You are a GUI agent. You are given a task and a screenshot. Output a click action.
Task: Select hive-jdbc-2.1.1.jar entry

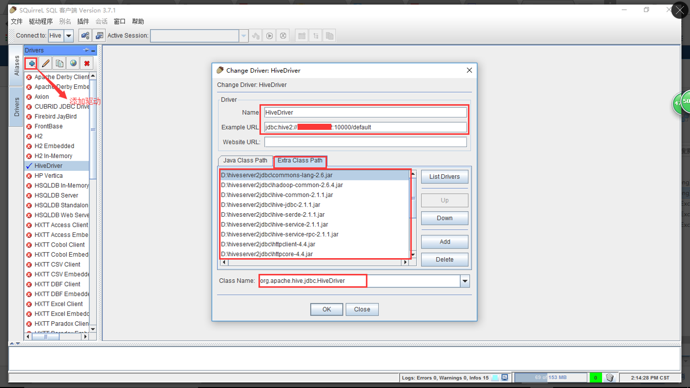pyautogui.click(x=315, y=205)
